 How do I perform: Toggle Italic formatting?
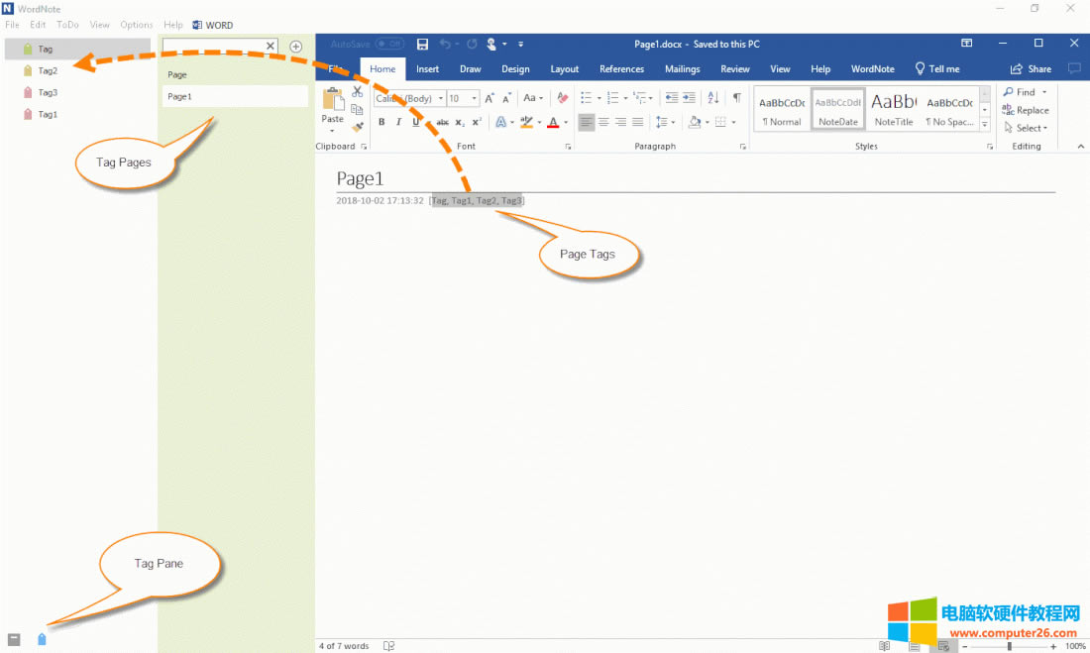[x=398, y=122]
